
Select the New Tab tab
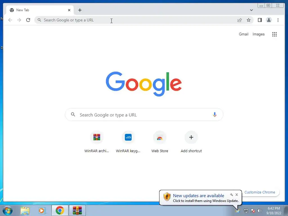click(40, 10)
